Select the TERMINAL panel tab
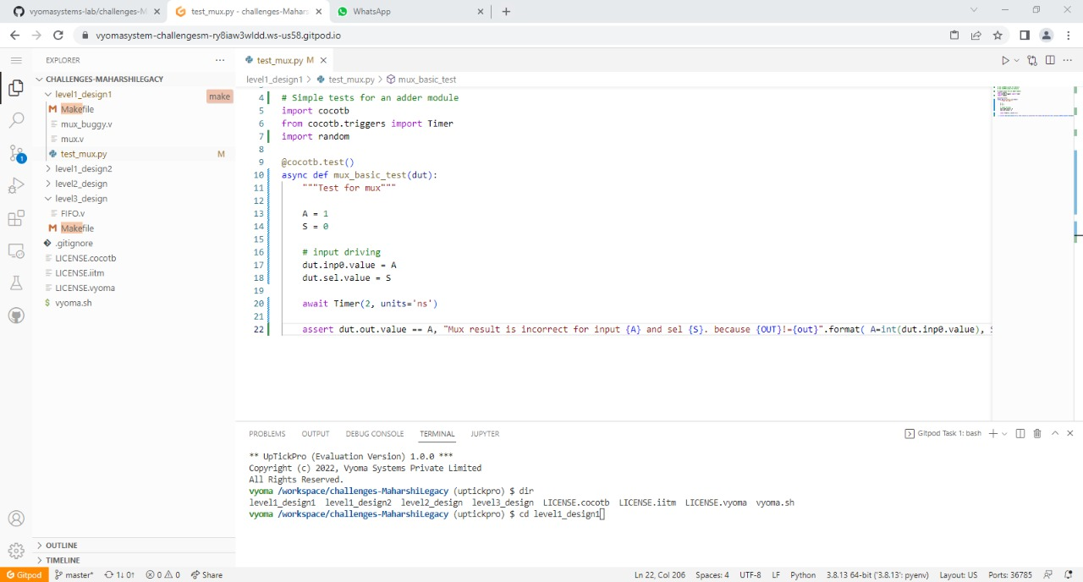 437,434
